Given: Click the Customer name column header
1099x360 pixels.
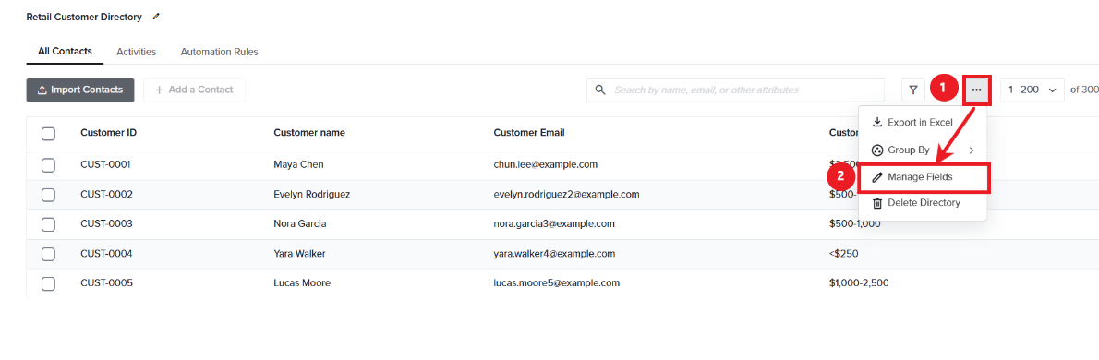Looking at the screenshot, I should click(x=309, y=133).
